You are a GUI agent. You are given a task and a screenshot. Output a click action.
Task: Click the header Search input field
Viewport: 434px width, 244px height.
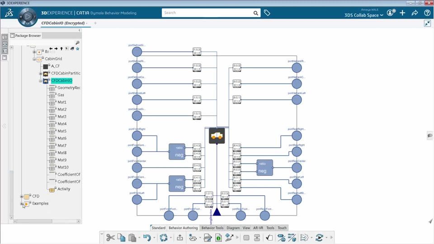click(207, 13)
